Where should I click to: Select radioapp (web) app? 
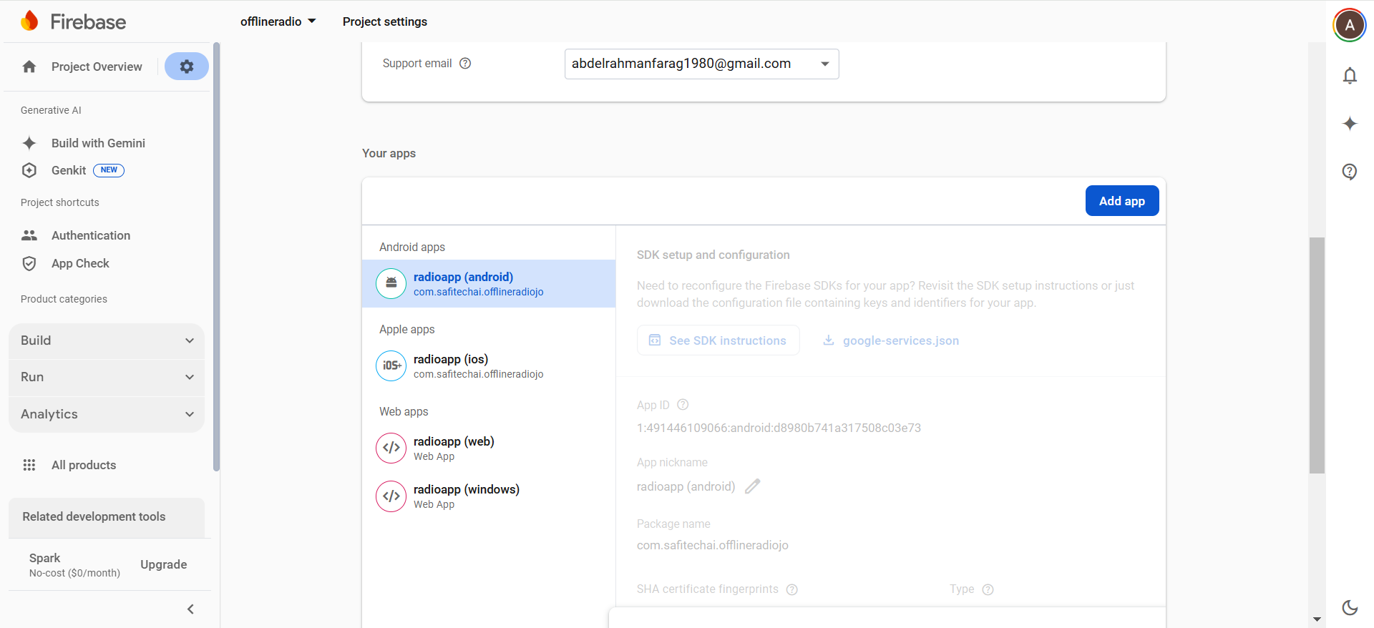pos(489,448)
